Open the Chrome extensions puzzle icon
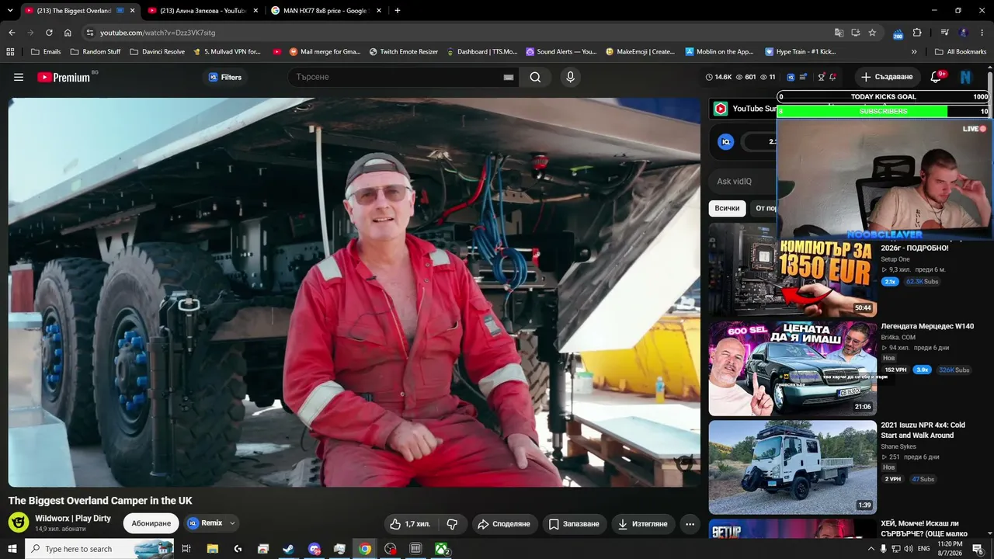 click(917, 33)
